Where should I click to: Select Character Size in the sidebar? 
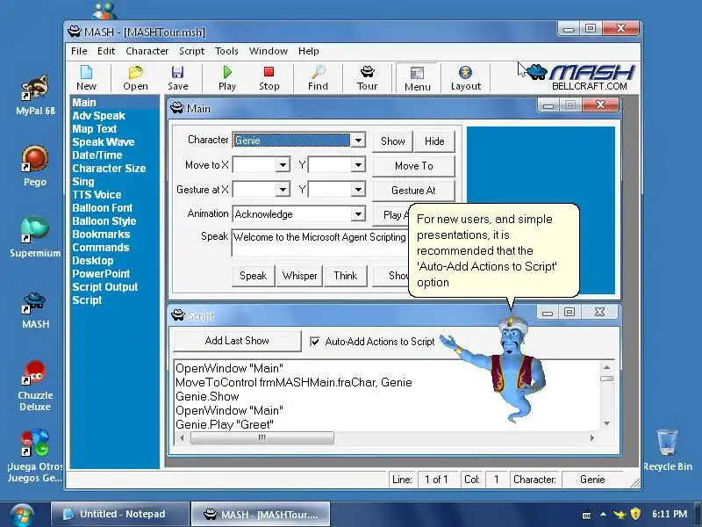coord(109,169)
